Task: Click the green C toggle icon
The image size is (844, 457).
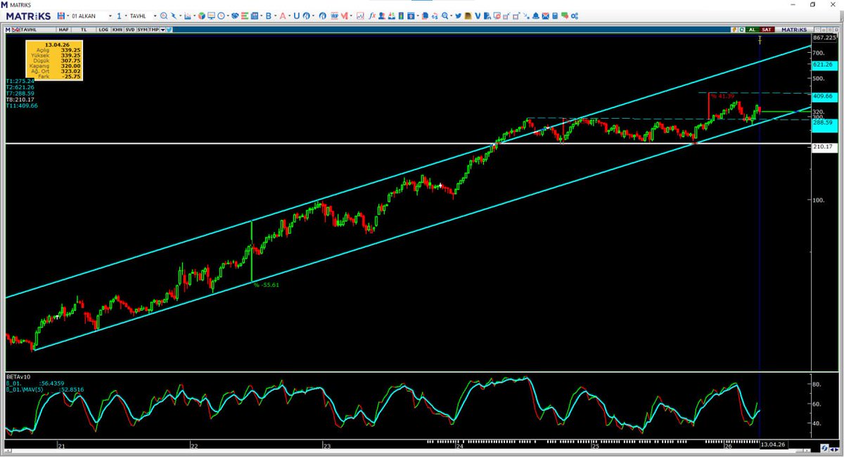Action: coord(741,30)
